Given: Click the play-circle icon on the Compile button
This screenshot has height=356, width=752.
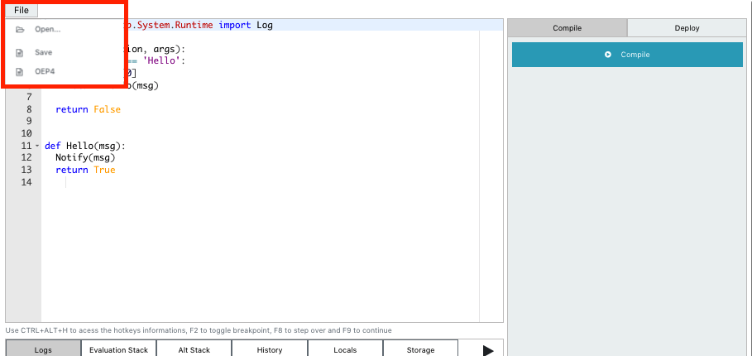Looking at the screenshot, I should click(608, 55).
